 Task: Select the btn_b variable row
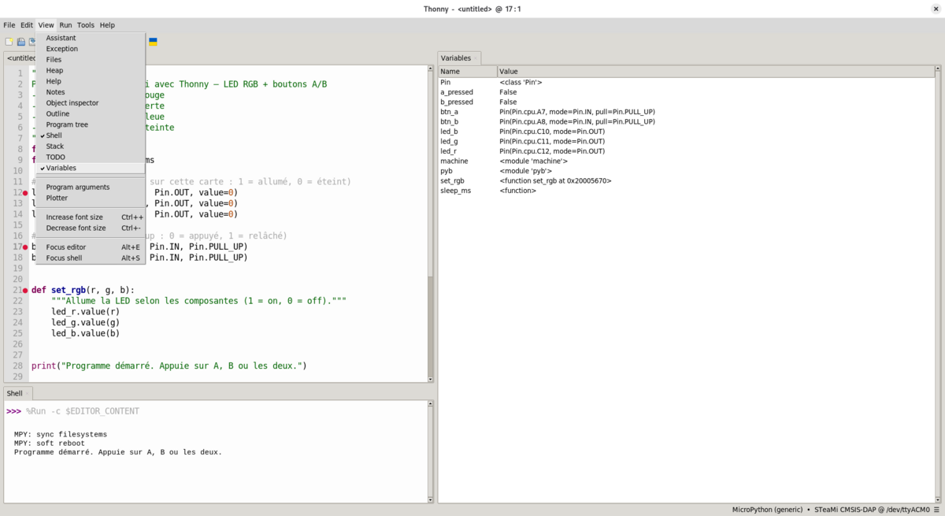pos(685,121)
